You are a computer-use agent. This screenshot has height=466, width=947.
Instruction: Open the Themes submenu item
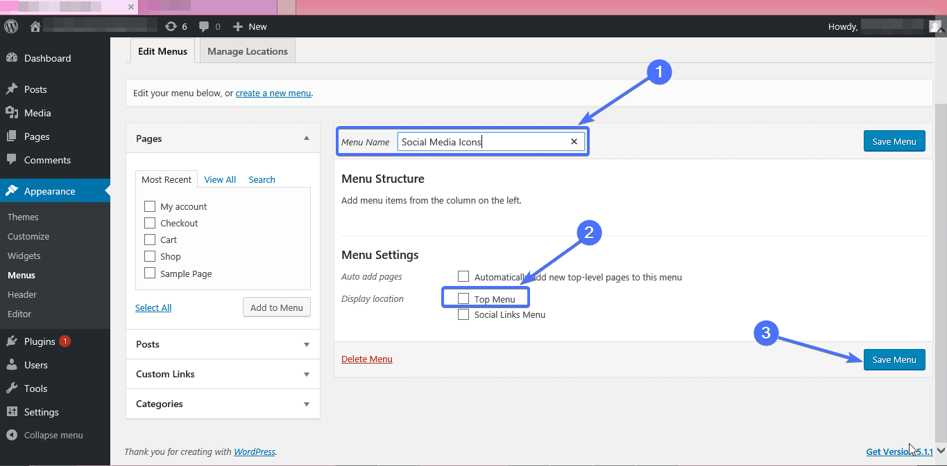click(23, 217)
